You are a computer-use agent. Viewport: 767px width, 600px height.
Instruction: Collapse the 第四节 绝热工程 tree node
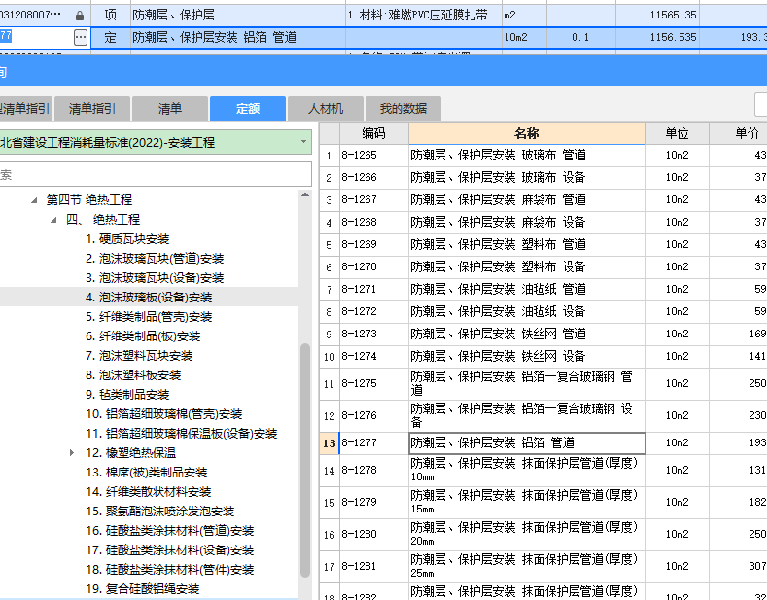tap(34, 200)
